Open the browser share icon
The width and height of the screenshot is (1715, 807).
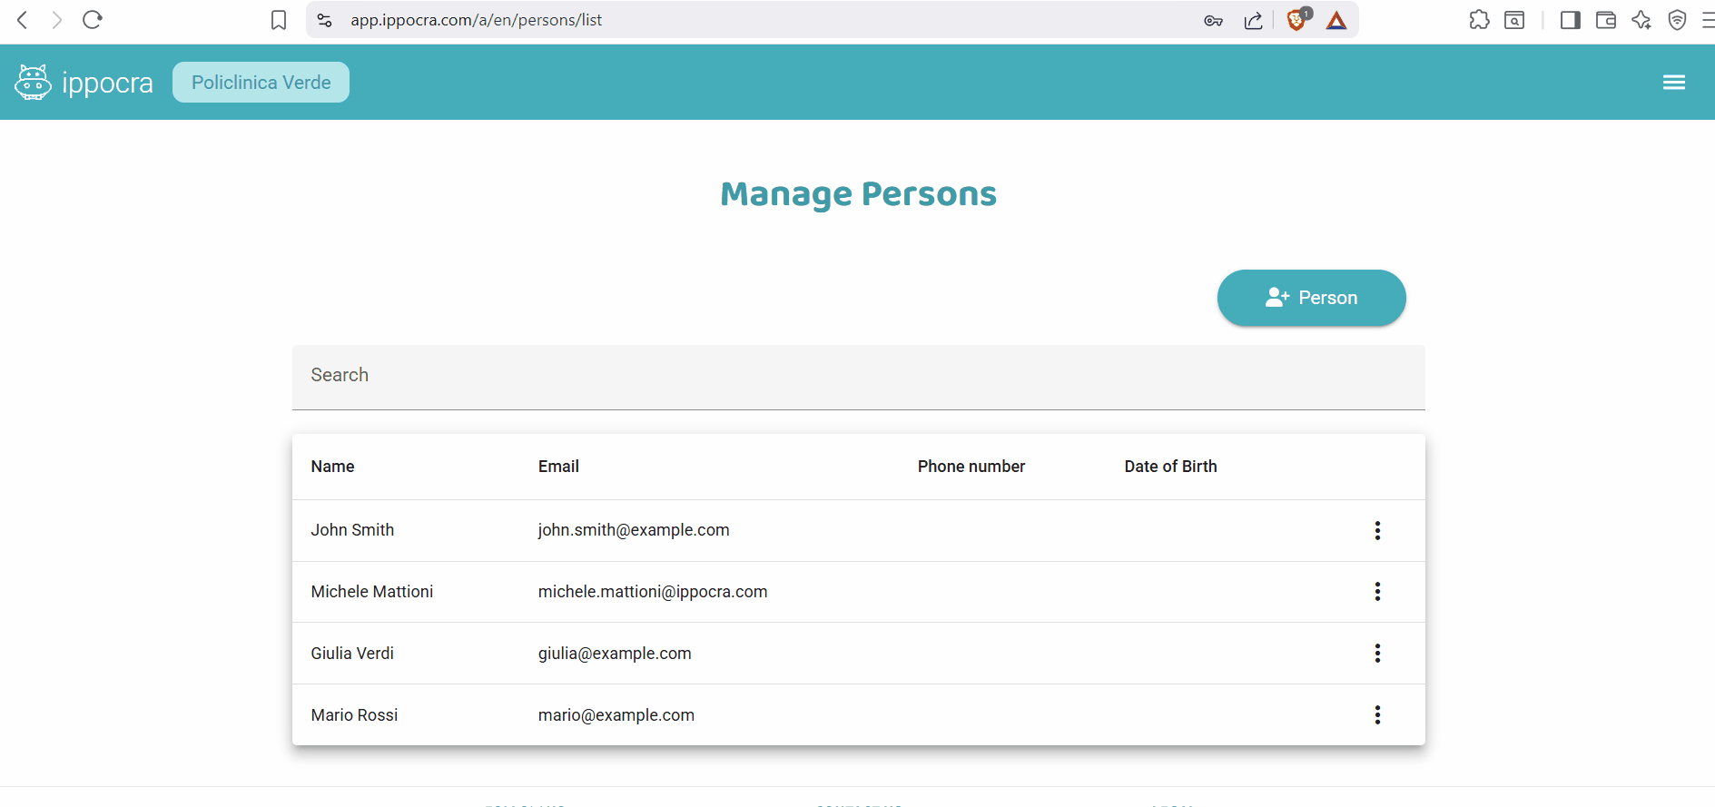pyautogui.click(x=1253, y=20)
